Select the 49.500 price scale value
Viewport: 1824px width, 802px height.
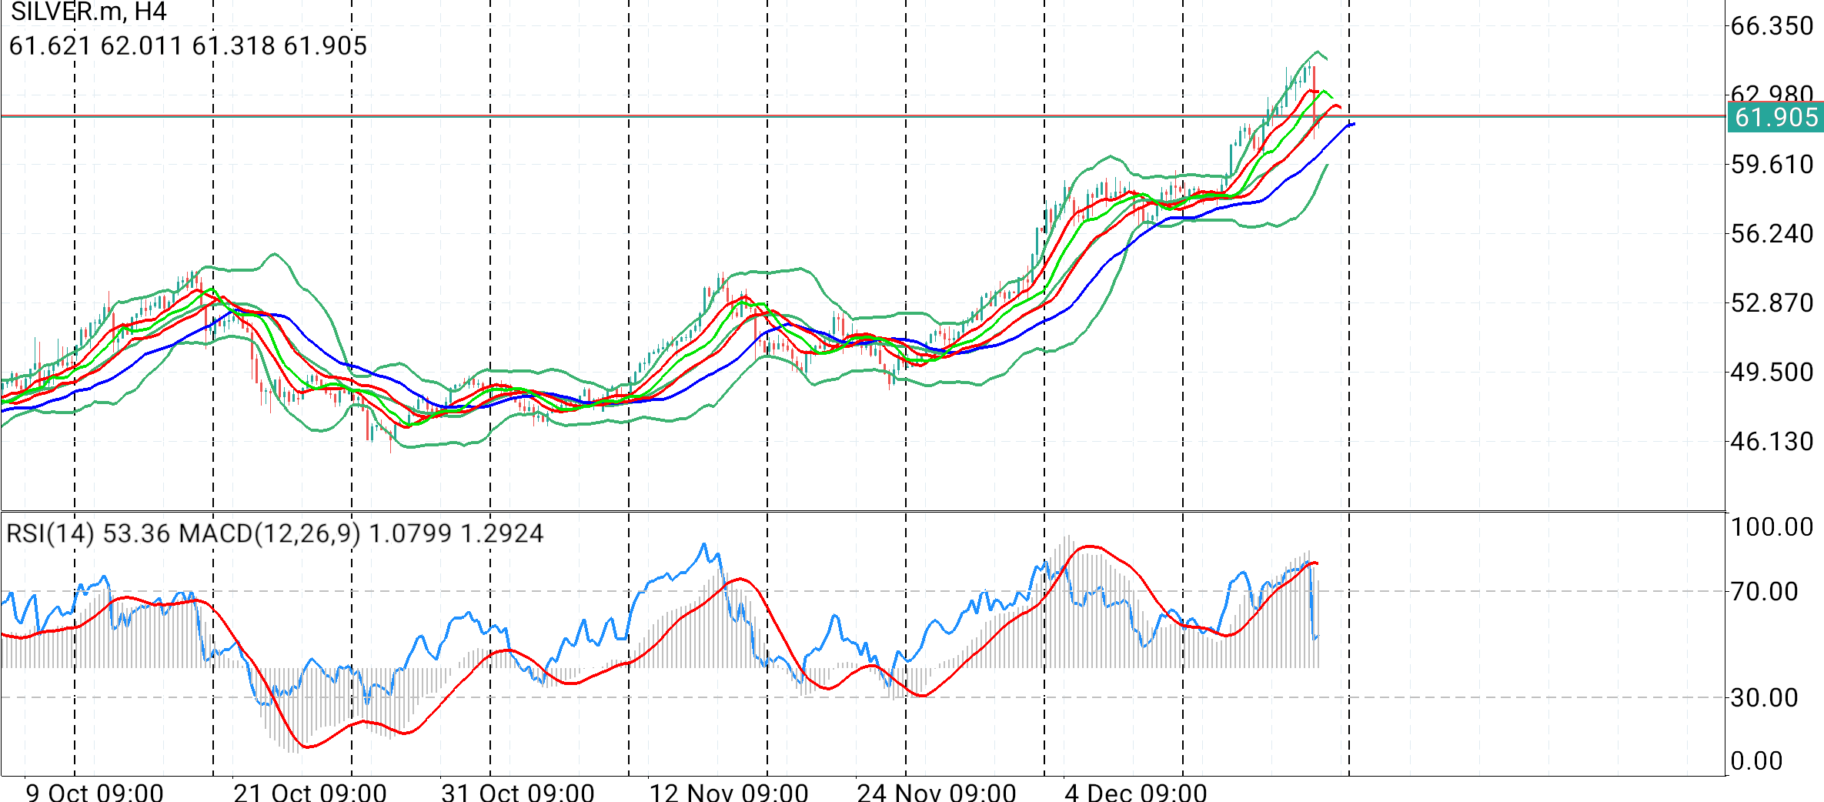click(x=1772, y=372)
